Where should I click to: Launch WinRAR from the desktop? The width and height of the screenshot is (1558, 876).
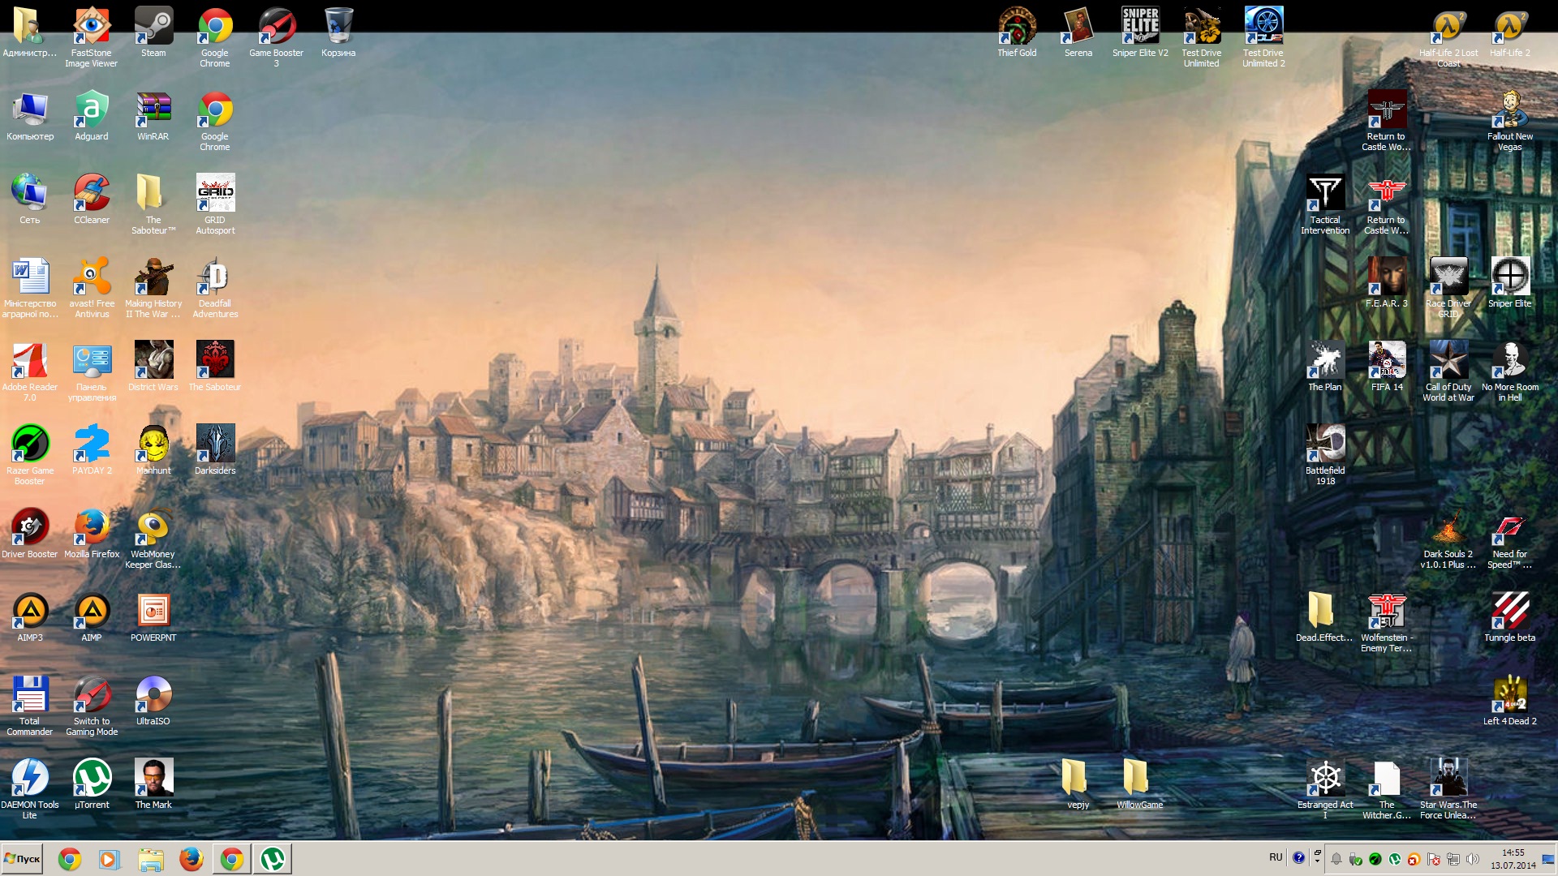(153, 116)
